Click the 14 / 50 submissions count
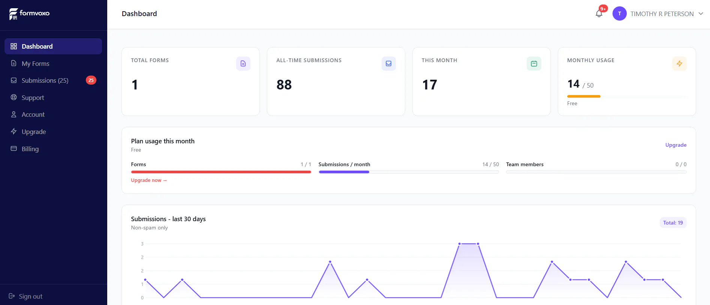710x305 pixels. coord(491,164)
